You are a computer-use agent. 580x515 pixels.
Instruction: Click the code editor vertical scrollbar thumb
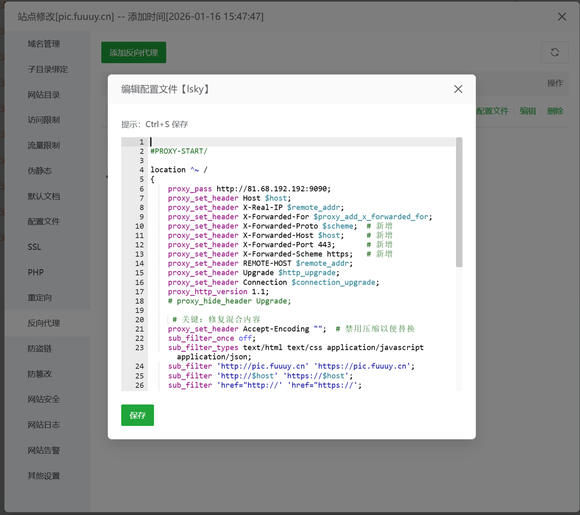click(x=459, y=202)
